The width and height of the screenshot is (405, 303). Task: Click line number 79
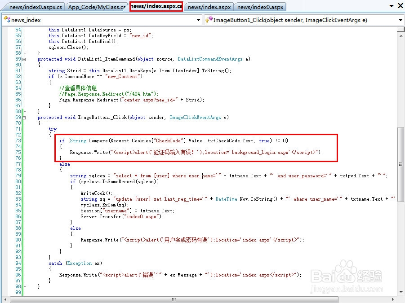pos(18,176)
